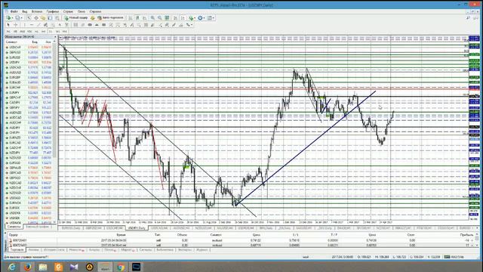Image resolution: width=483 pixels, height=272 pixels.
Task: Select the equidistant channel tool
Action: click(x=45, y=25)
